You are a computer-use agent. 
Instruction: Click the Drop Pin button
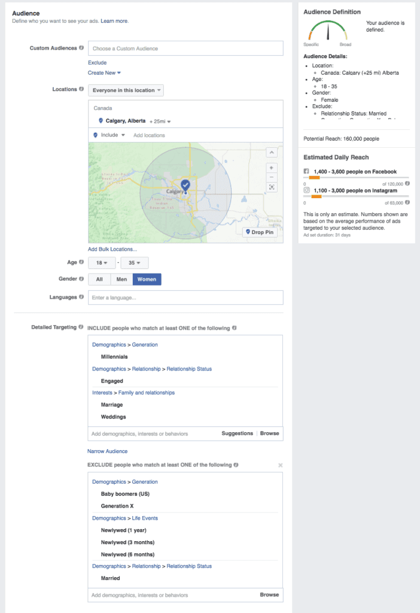coord(260,232)
